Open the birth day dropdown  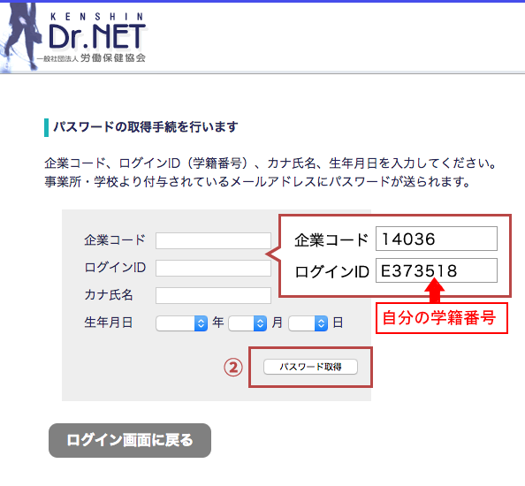click(x=308, y=323)
